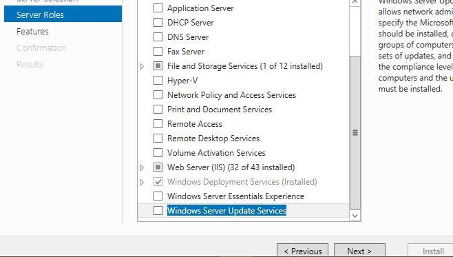The height and width of the screenshot is (257, 453).
Task: Toggle File and Storage Services checkbox
Action: click(x=158, y=66)
